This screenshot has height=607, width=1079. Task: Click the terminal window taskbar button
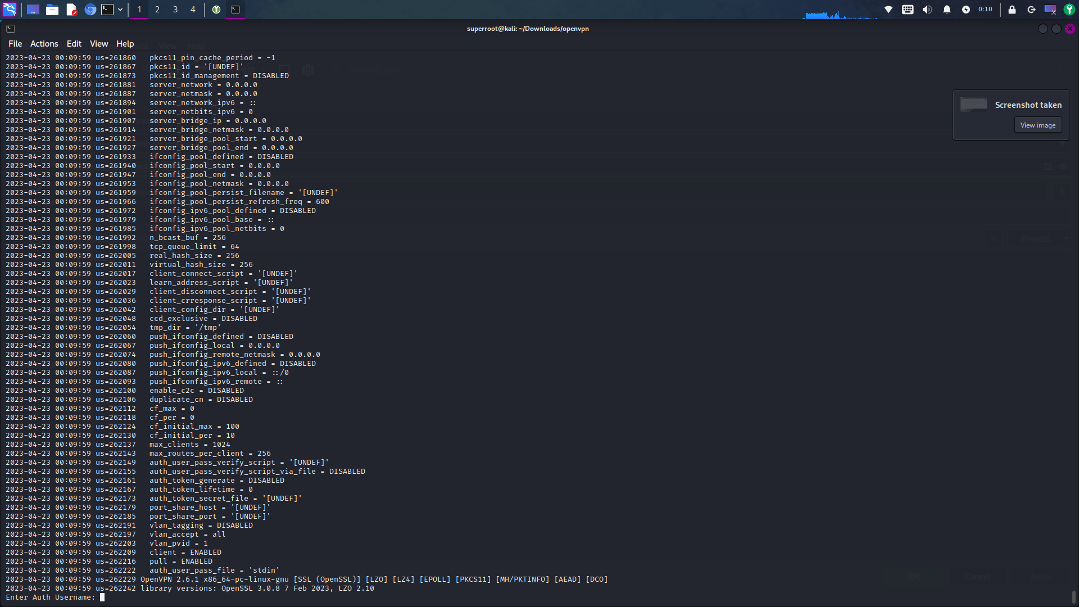[235, 10]
